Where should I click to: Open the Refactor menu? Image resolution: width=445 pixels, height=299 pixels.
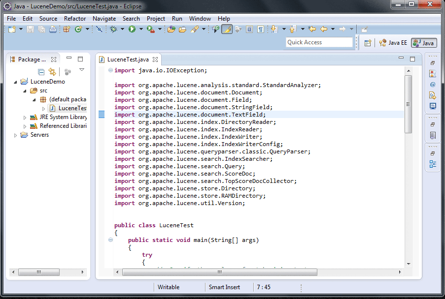[75, 19]
